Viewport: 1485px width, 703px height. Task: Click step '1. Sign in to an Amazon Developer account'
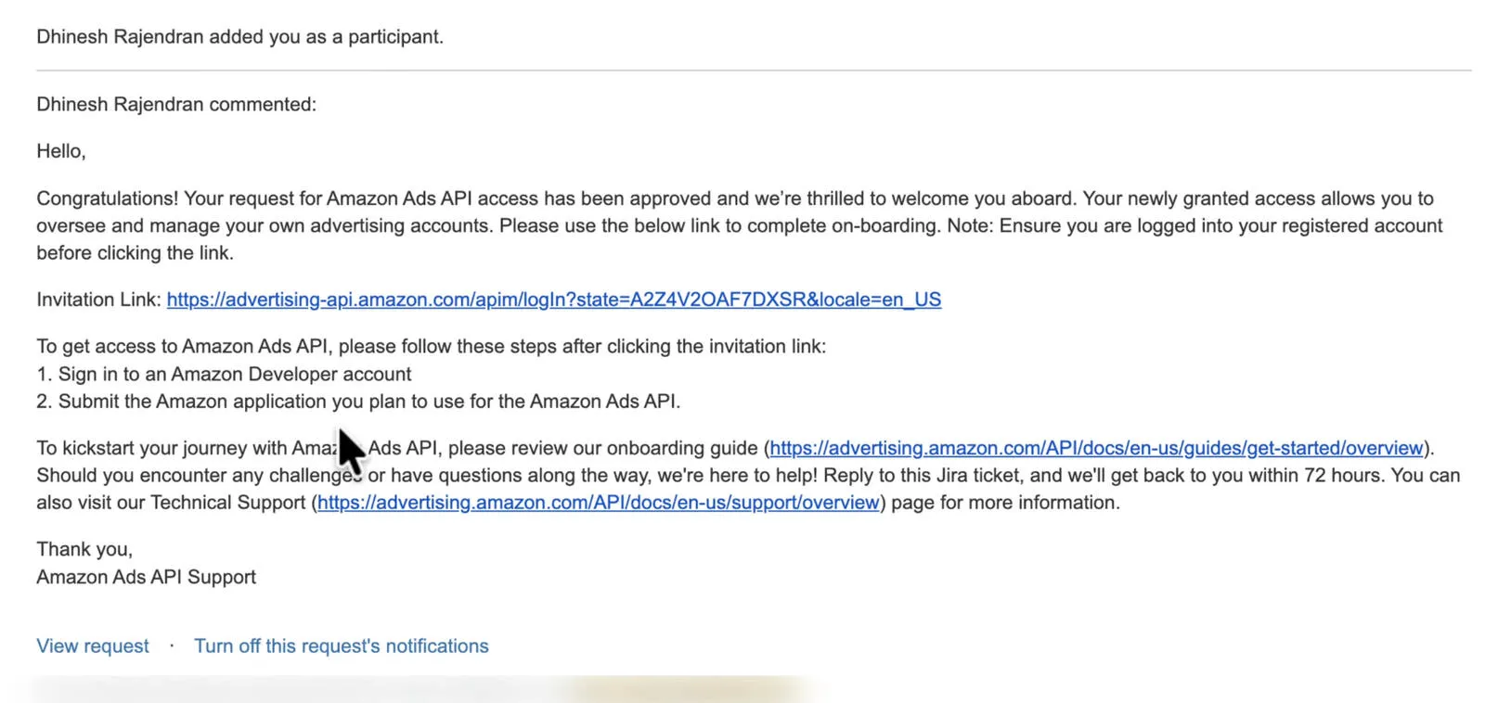tap(224, 374)
